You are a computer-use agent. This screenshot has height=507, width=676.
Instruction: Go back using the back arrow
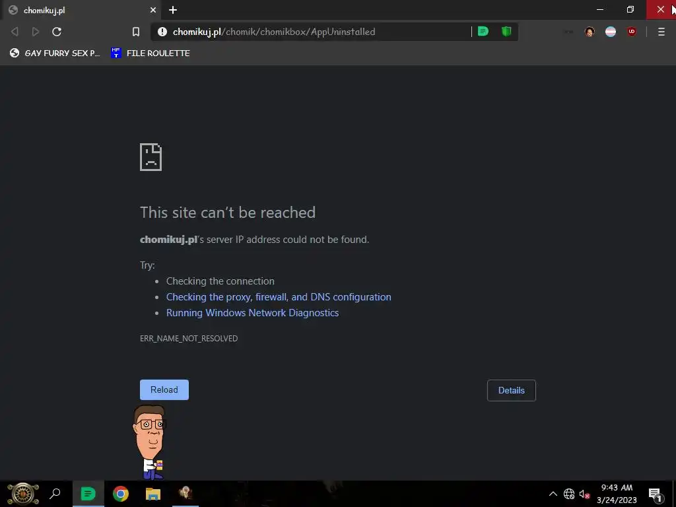[15, 32]
